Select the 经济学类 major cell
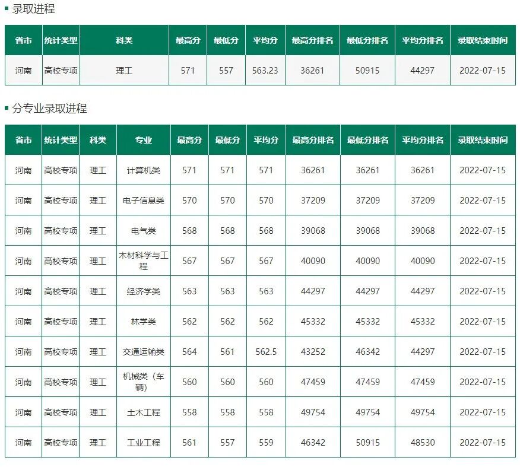 [143, 291]
